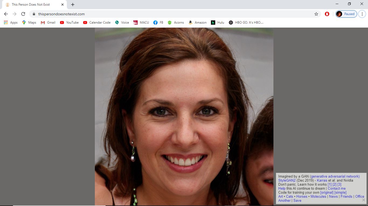The height and width of the screenshot is (206, 368).
Task: Click the Paused sync profile button
Action: point(346,14)
